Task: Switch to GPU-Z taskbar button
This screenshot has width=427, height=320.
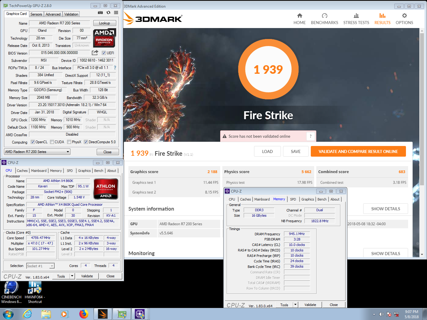Action: point(122,314)
